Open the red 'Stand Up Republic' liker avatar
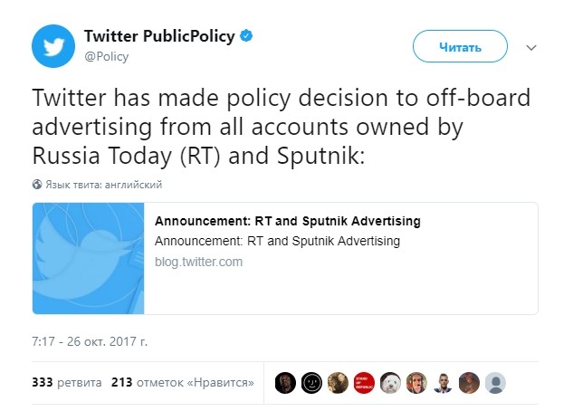The height and width of the screenshot is (411, 573). pyautogui.click(x=364, y=382)
